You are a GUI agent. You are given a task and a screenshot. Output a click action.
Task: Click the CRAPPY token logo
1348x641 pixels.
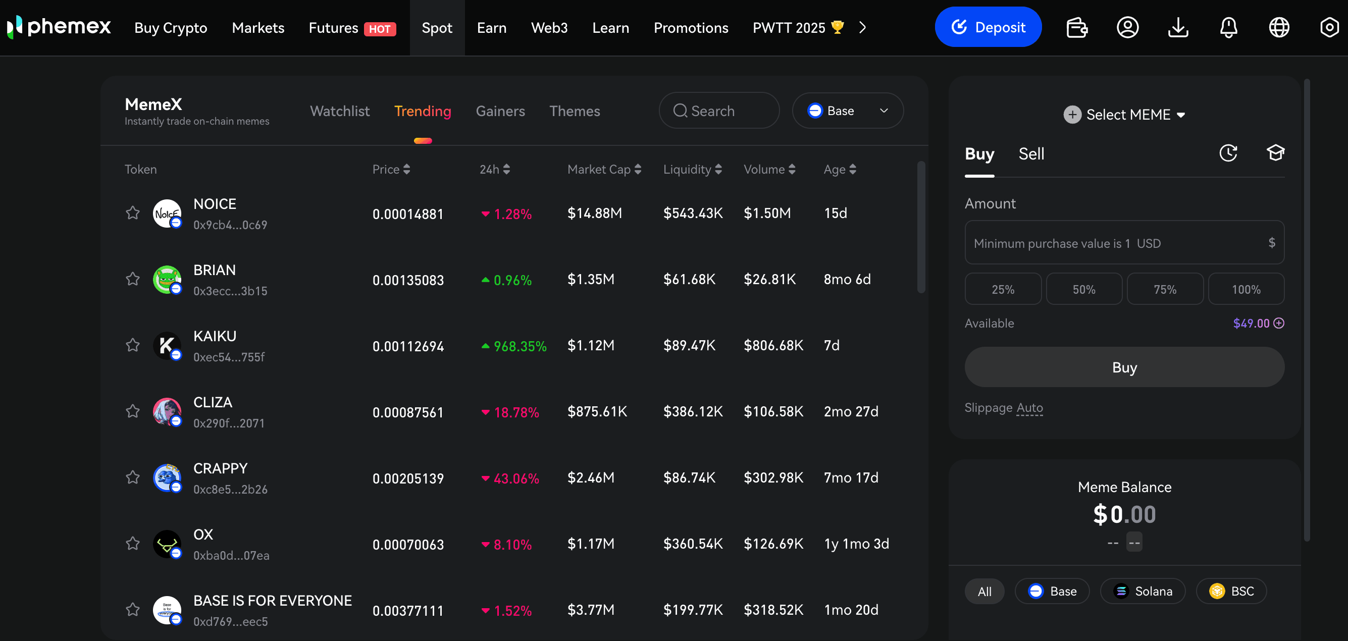[167, 478]
